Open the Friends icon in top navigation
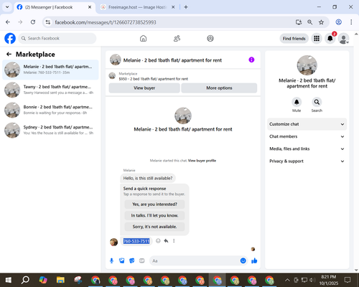Screen dimensions: 359x287 (177, 38)
